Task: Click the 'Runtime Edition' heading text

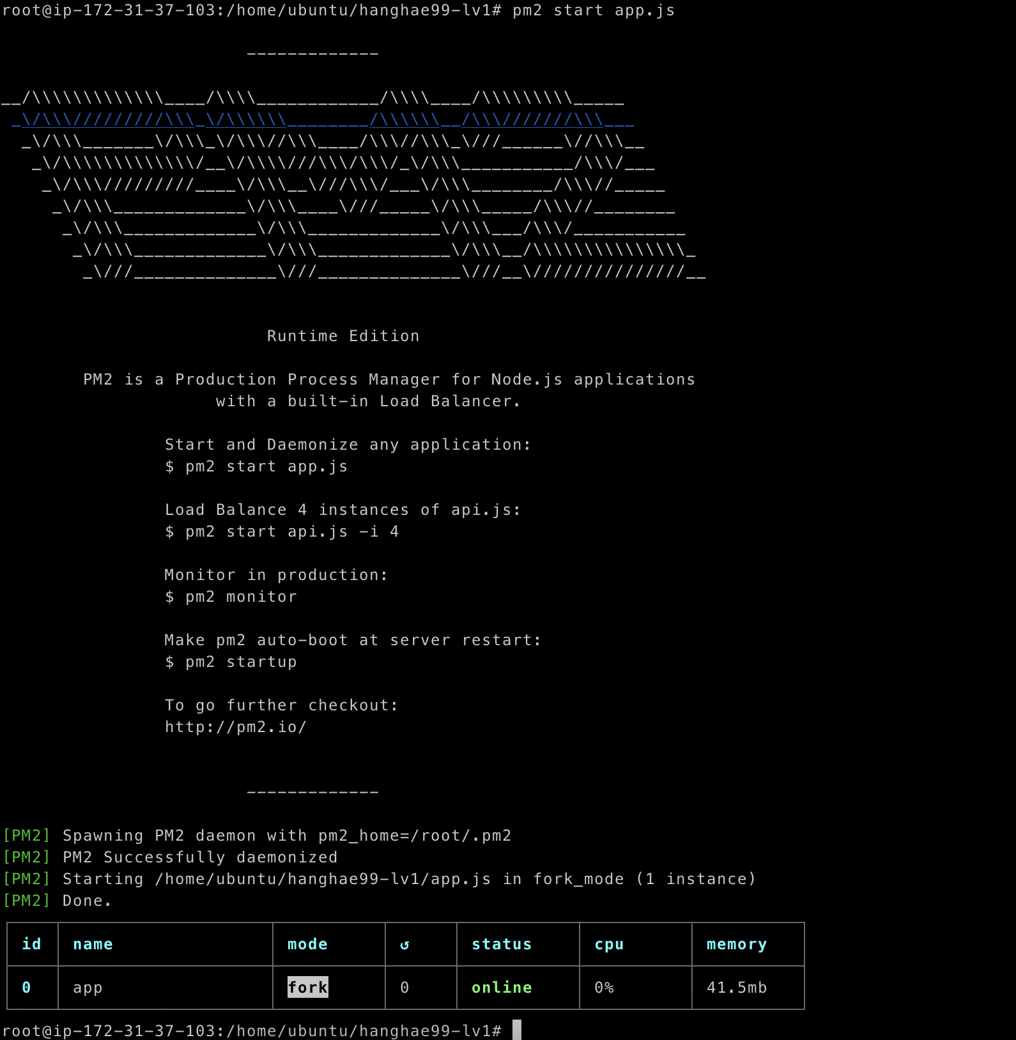Action: (x=343, y=336)
